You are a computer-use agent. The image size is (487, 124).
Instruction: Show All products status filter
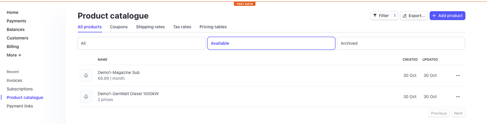point(141,43)
